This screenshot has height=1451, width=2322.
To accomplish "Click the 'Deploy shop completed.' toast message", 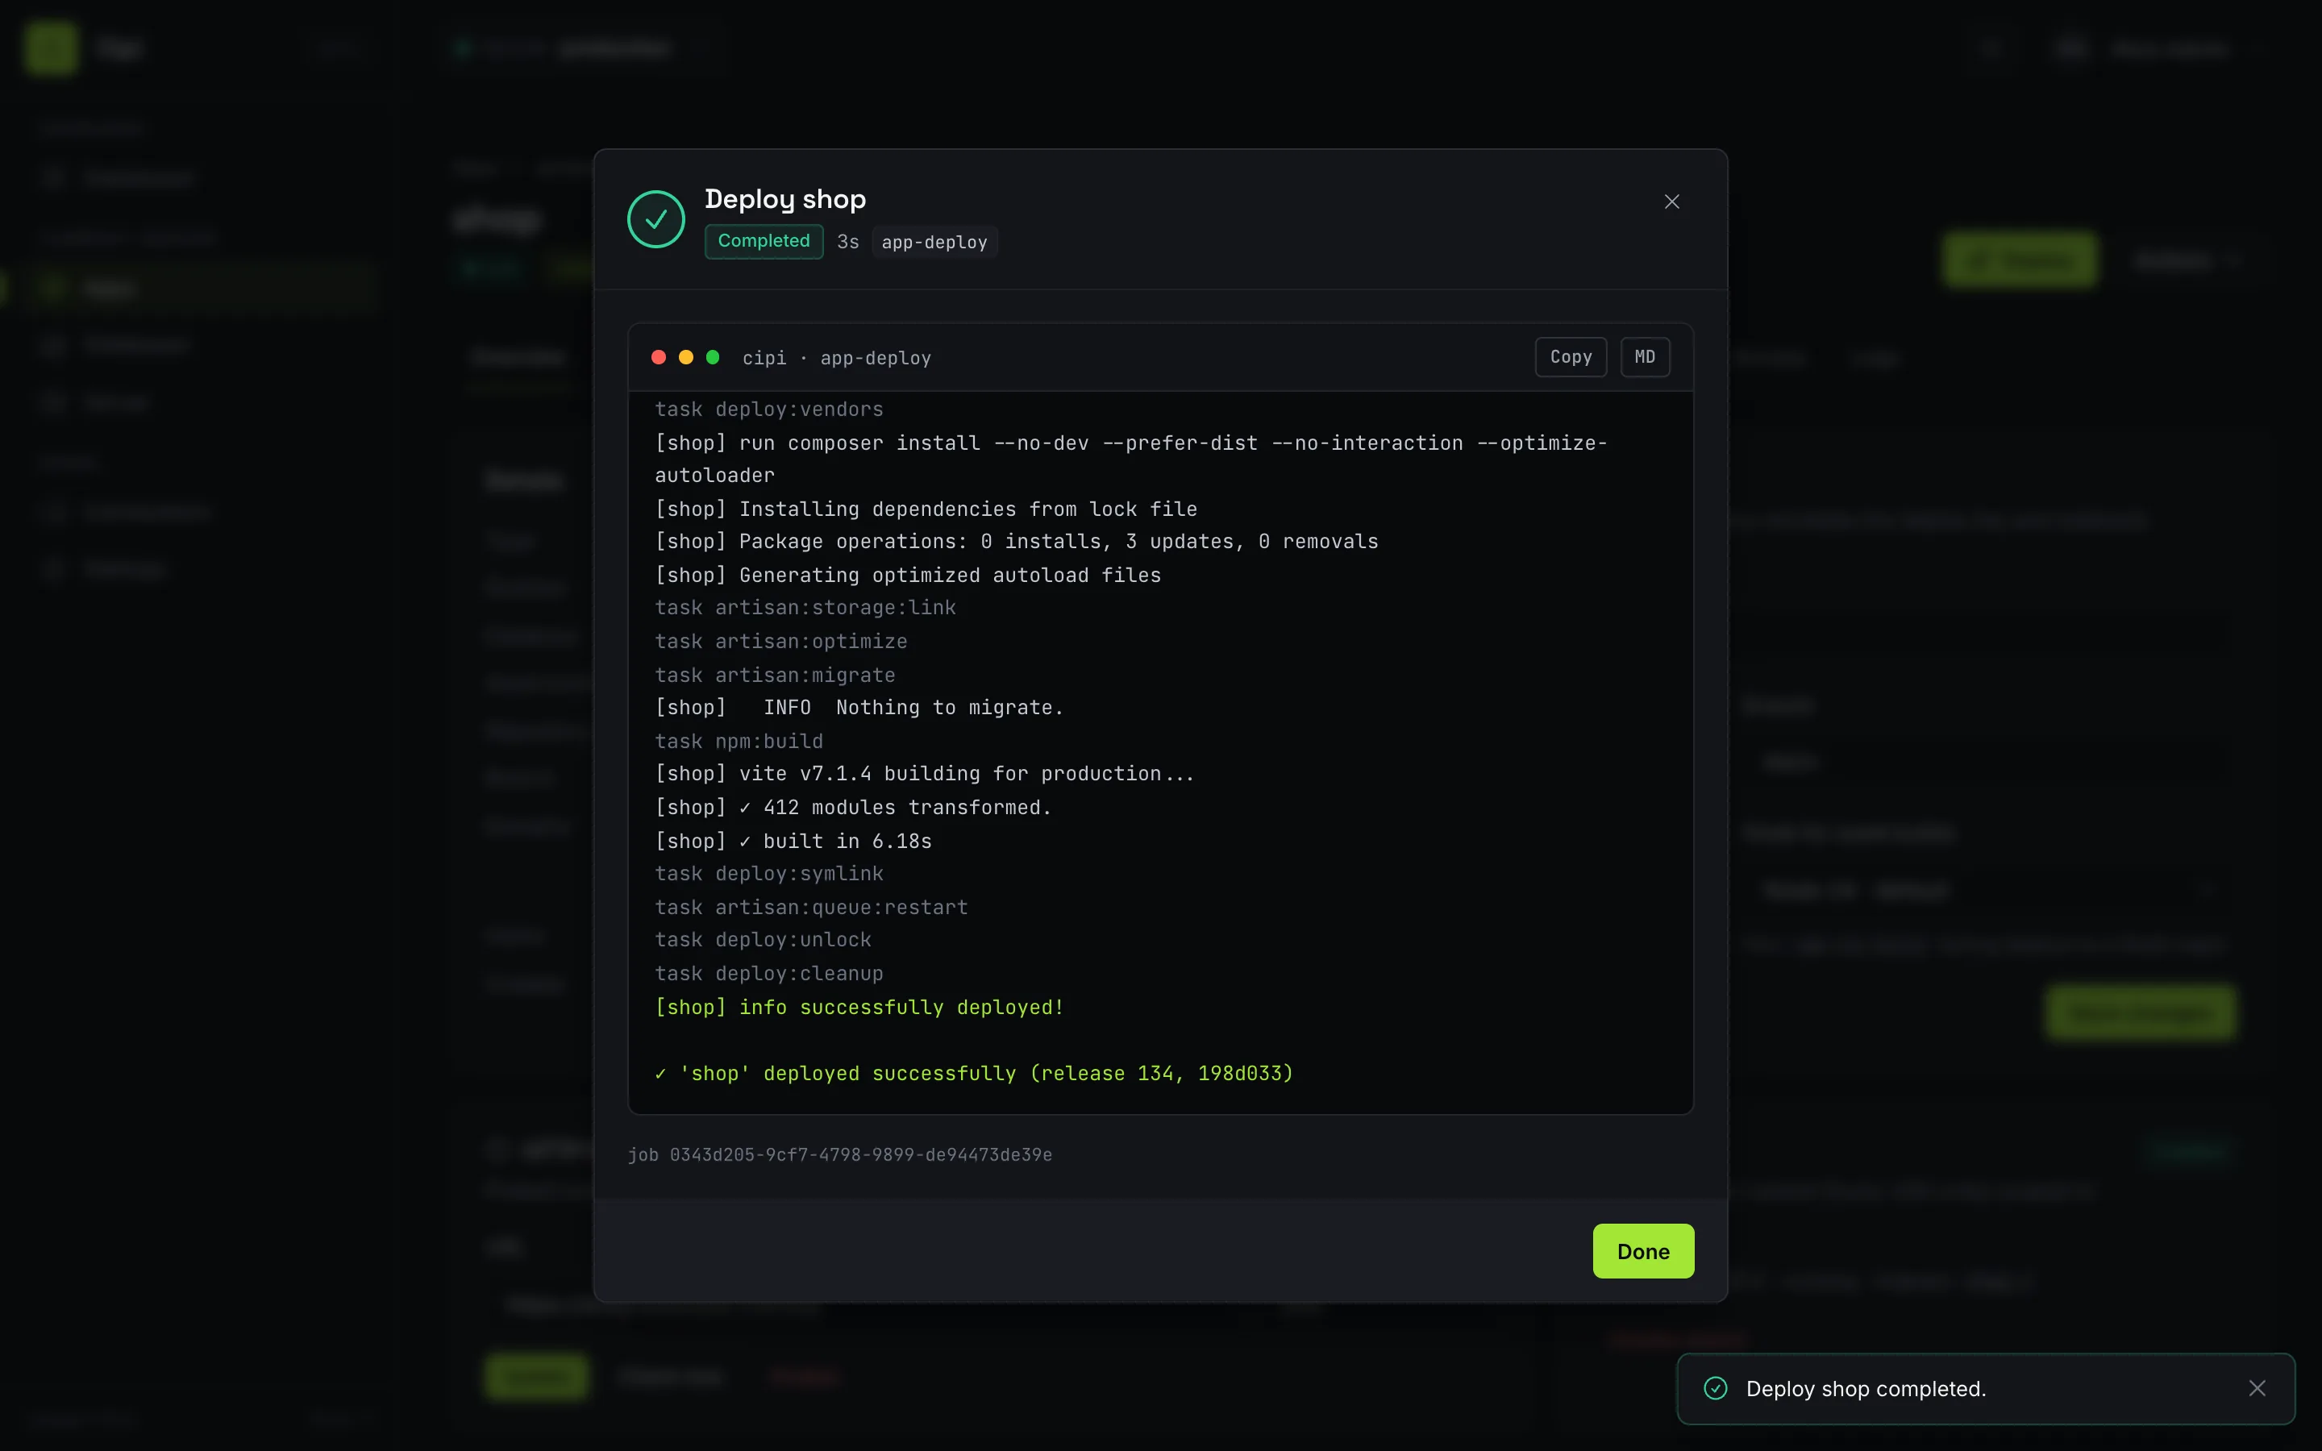I will 1866,1389.
